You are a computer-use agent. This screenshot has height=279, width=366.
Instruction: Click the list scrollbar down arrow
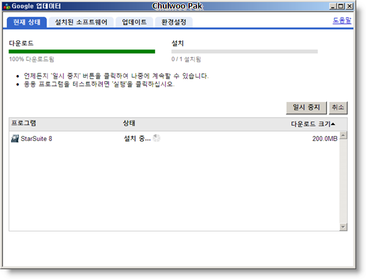343,227
